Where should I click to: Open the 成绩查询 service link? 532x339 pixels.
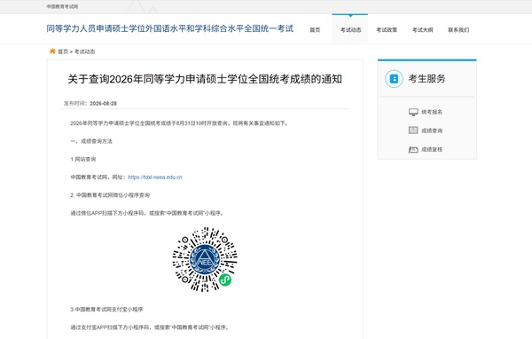point(432,130)
